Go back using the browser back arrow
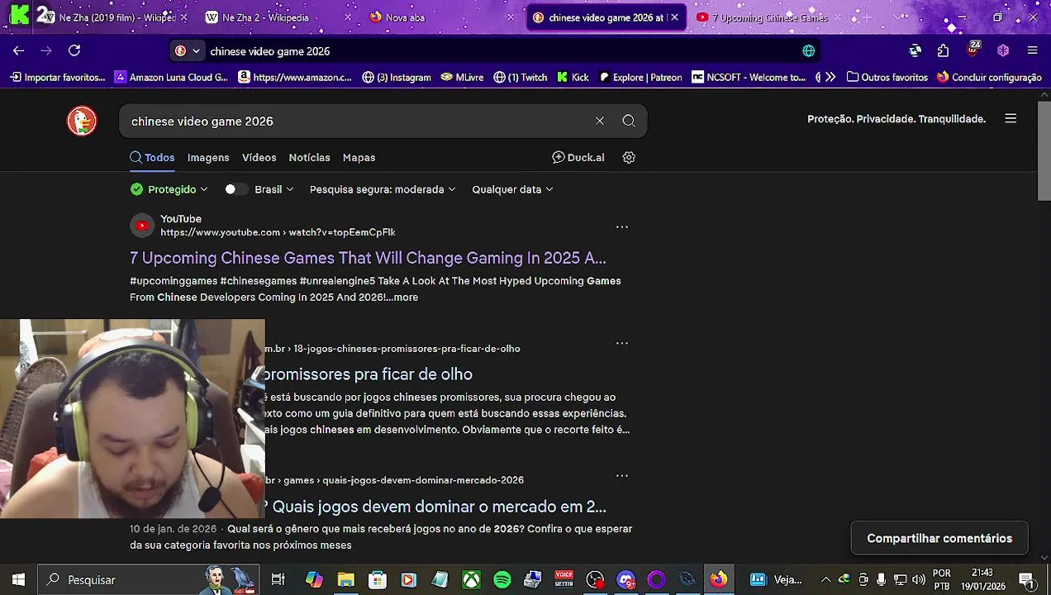1051x595 pixels. tap(18, 50)
